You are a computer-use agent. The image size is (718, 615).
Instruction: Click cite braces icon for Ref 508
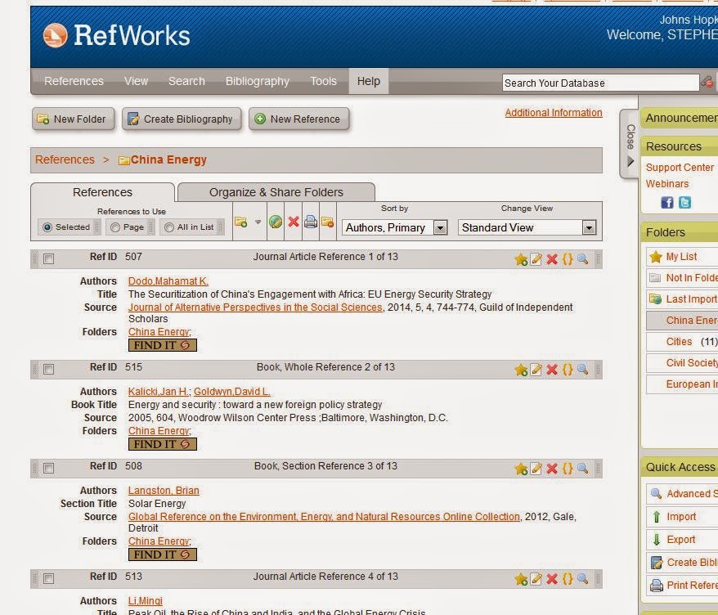point(568,468)
